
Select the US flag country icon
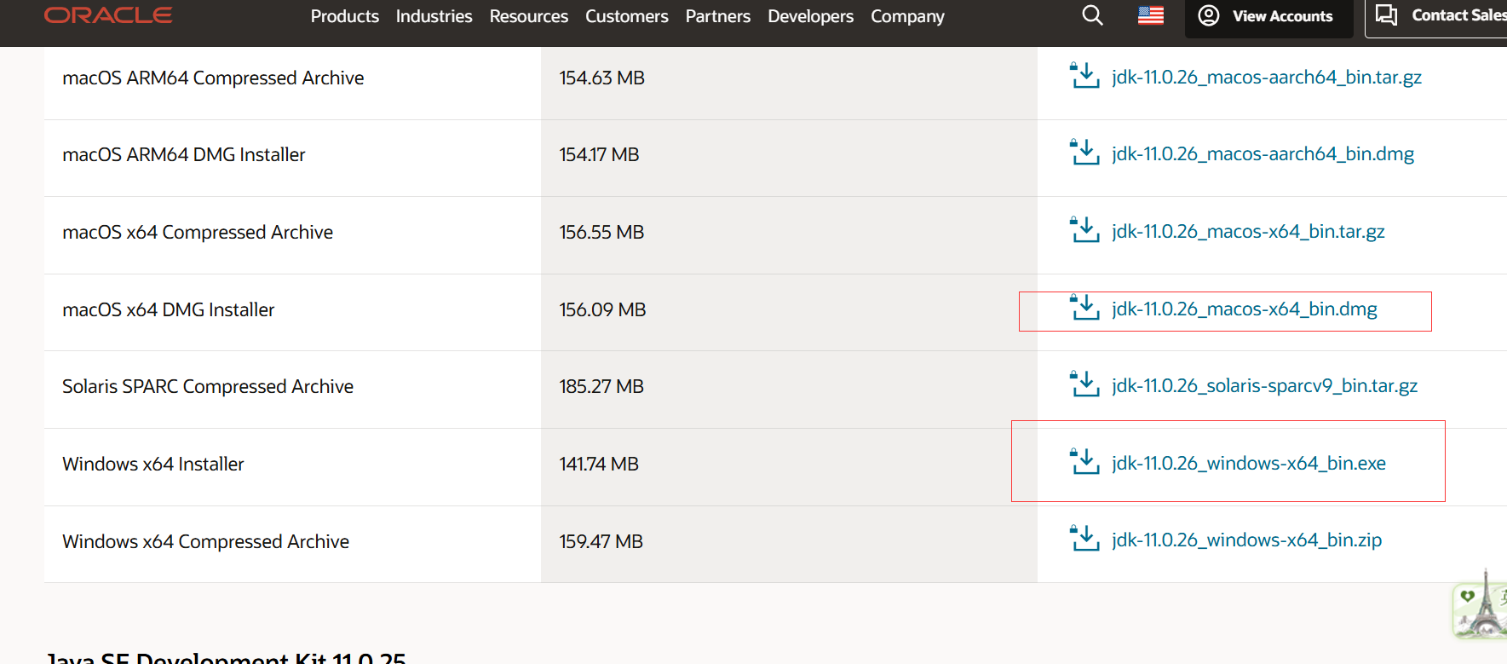[1151, 15]
